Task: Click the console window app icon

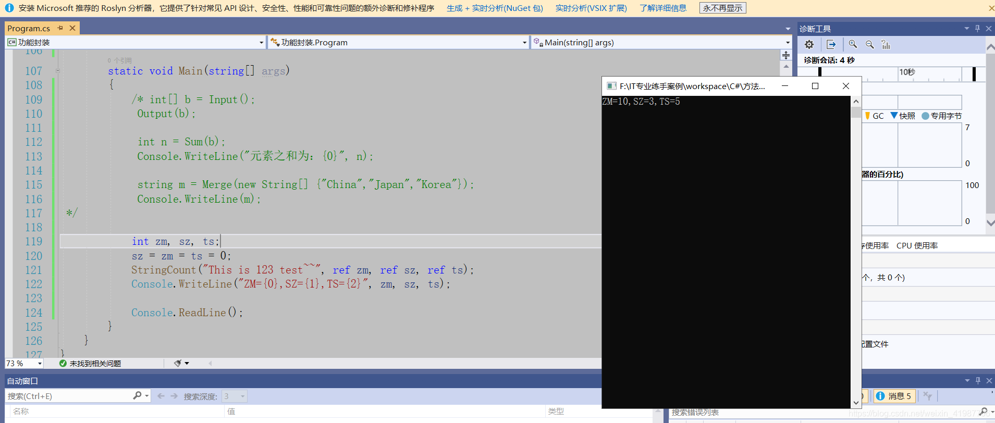Action: click(x=611, y=86)
